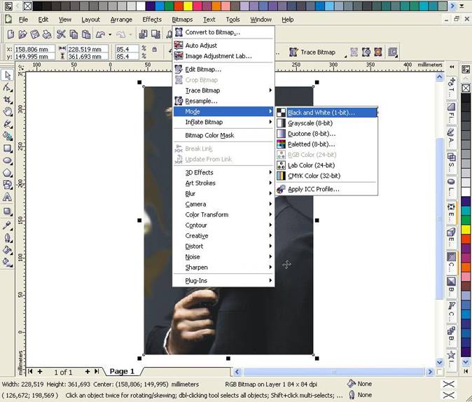Toggle the lock ratio padlock button
472x402 pixels.
155,49
